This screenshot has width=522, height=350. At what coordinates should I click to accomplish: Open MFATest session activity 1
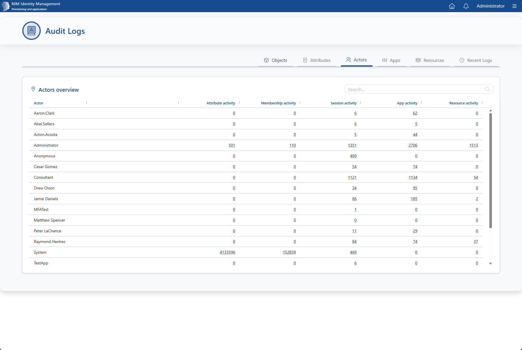pos(355,209)
